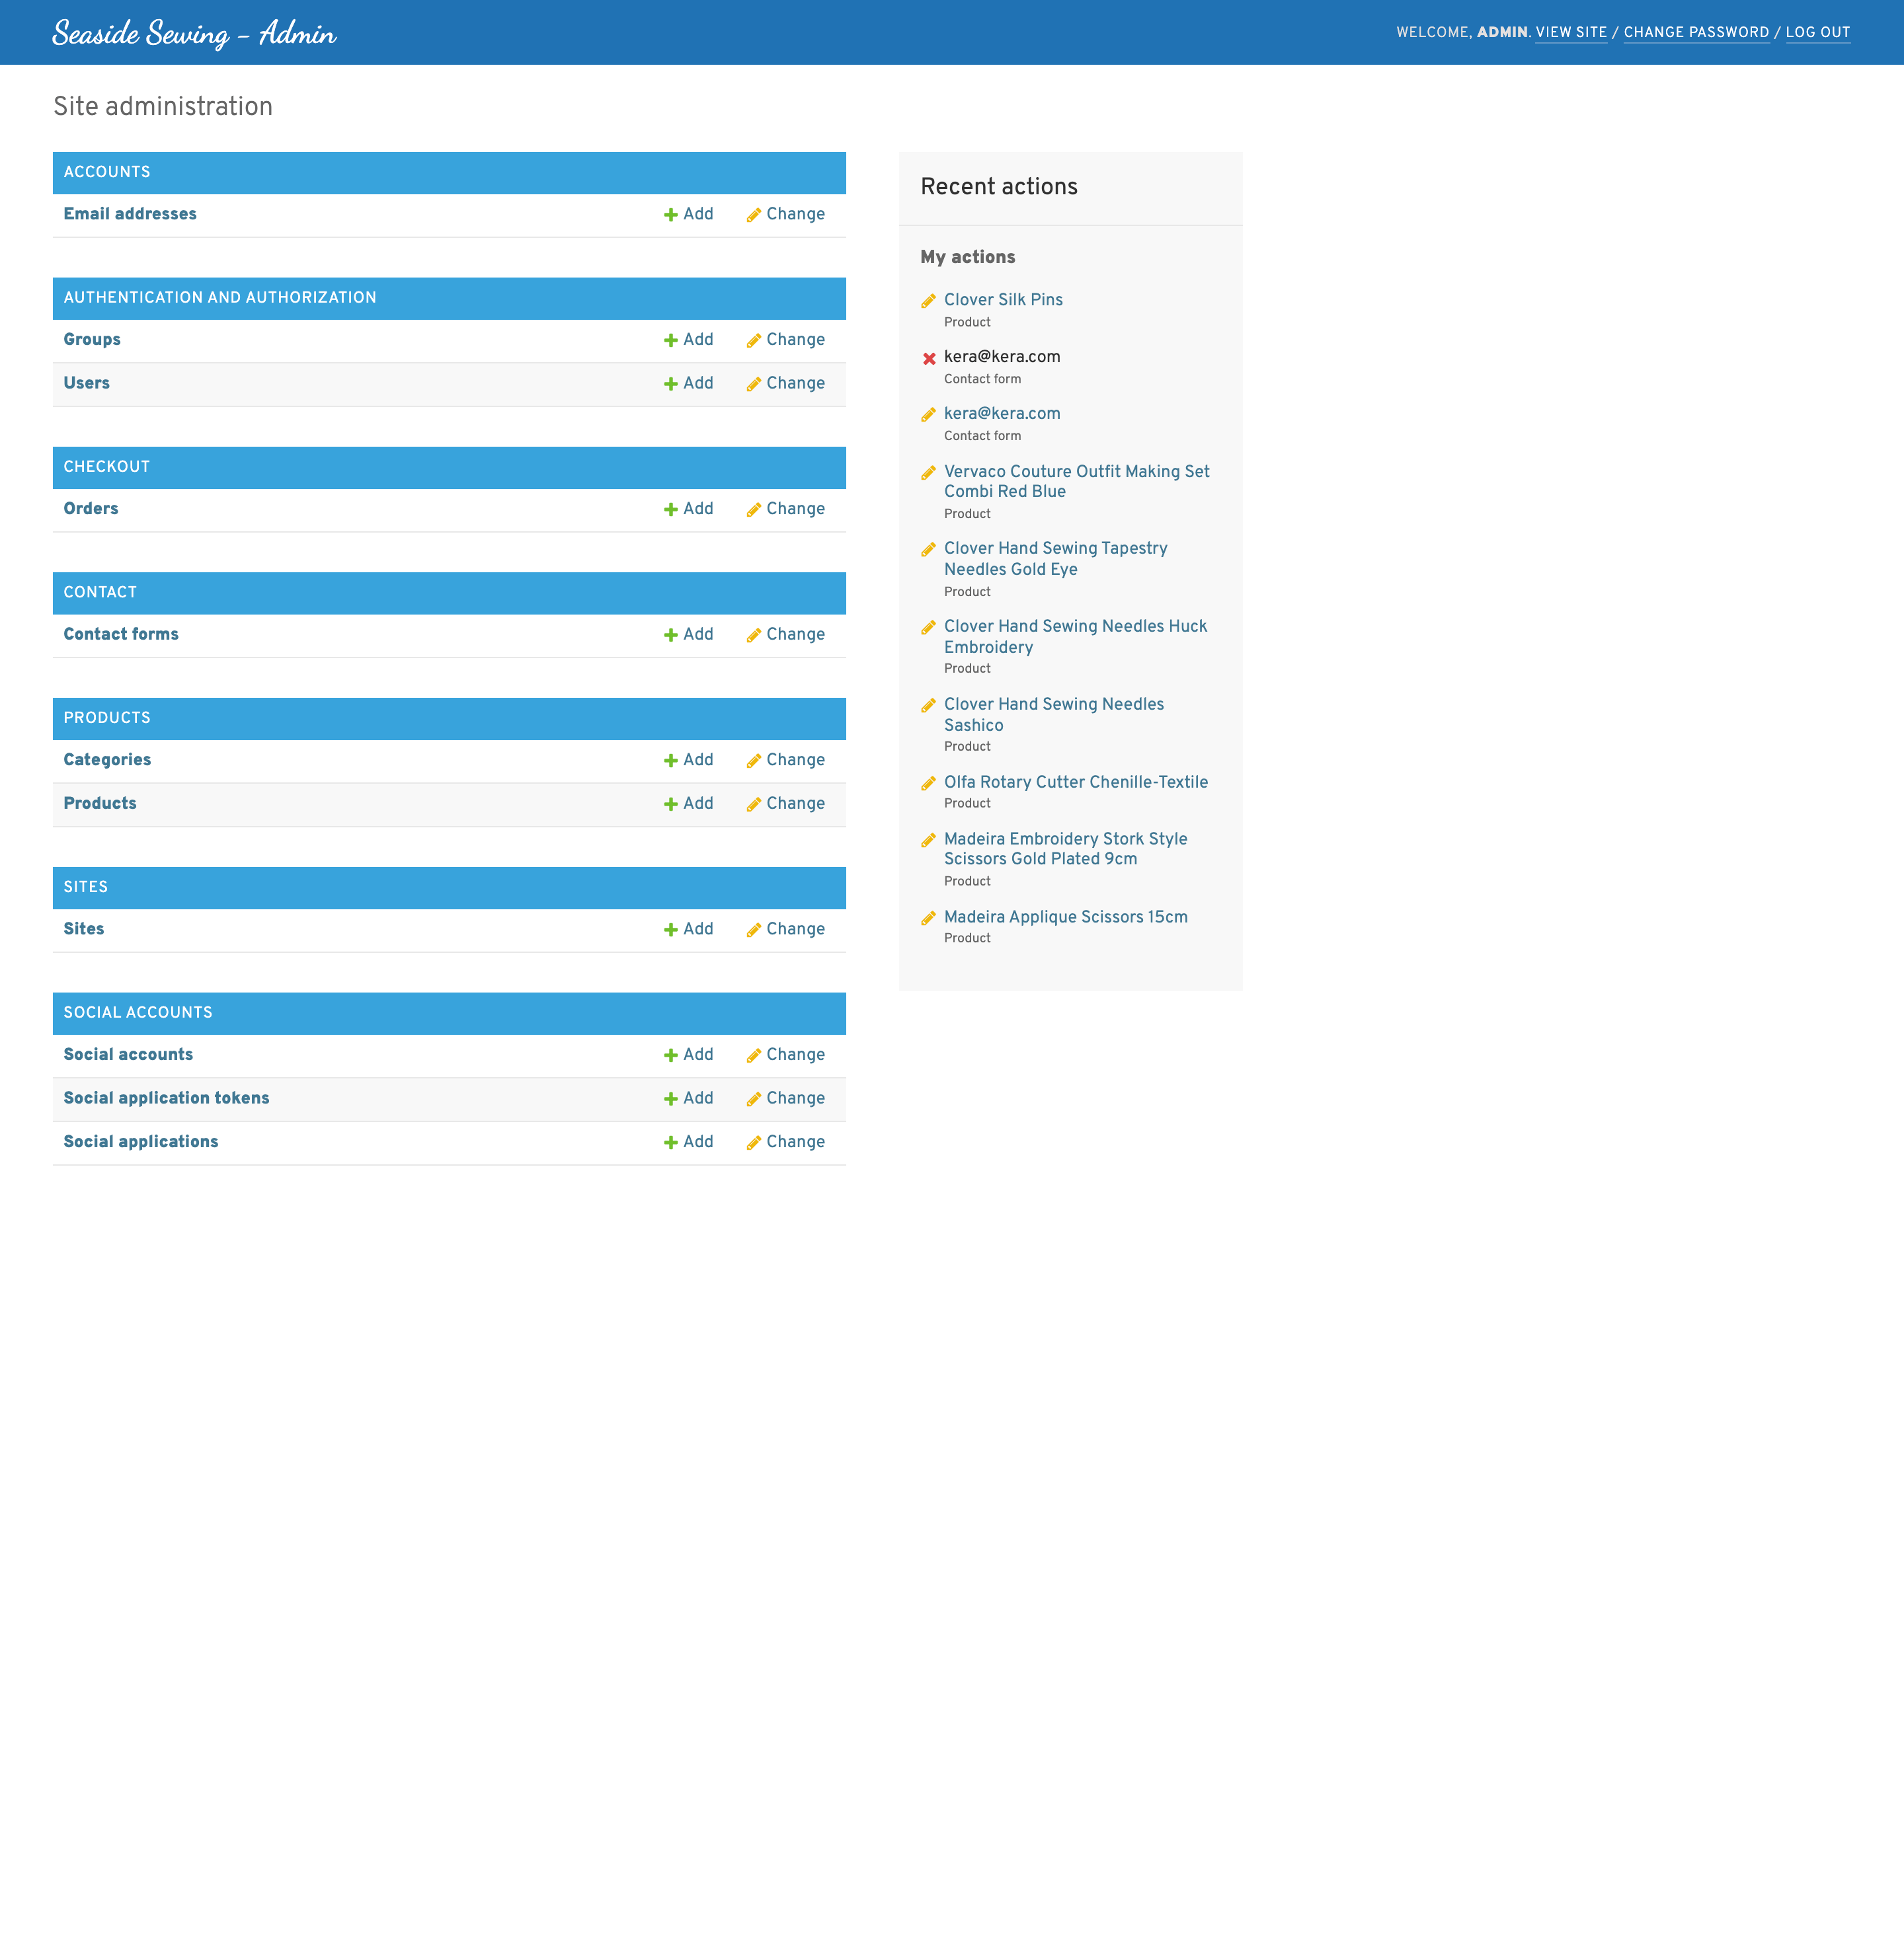The image size is (1904, 1956).
Task: Click pencil icon beside Madeira Applique Scissors
Action: [x=929, y=919]
